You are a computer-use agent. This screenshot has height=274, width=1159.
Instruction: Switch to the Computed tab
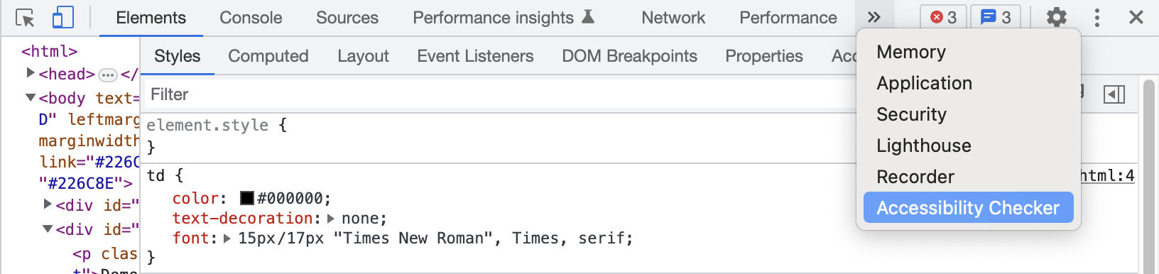pos(268,56)
